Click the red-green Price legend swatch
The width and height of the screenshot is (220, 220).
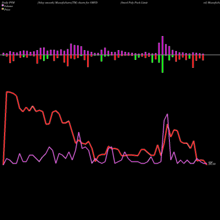point(3,9)
